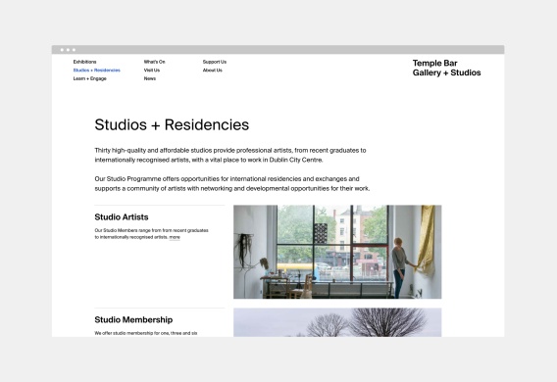Click the first browser window dot
This screenshot has height=382, width=557.
pos(62,50)
